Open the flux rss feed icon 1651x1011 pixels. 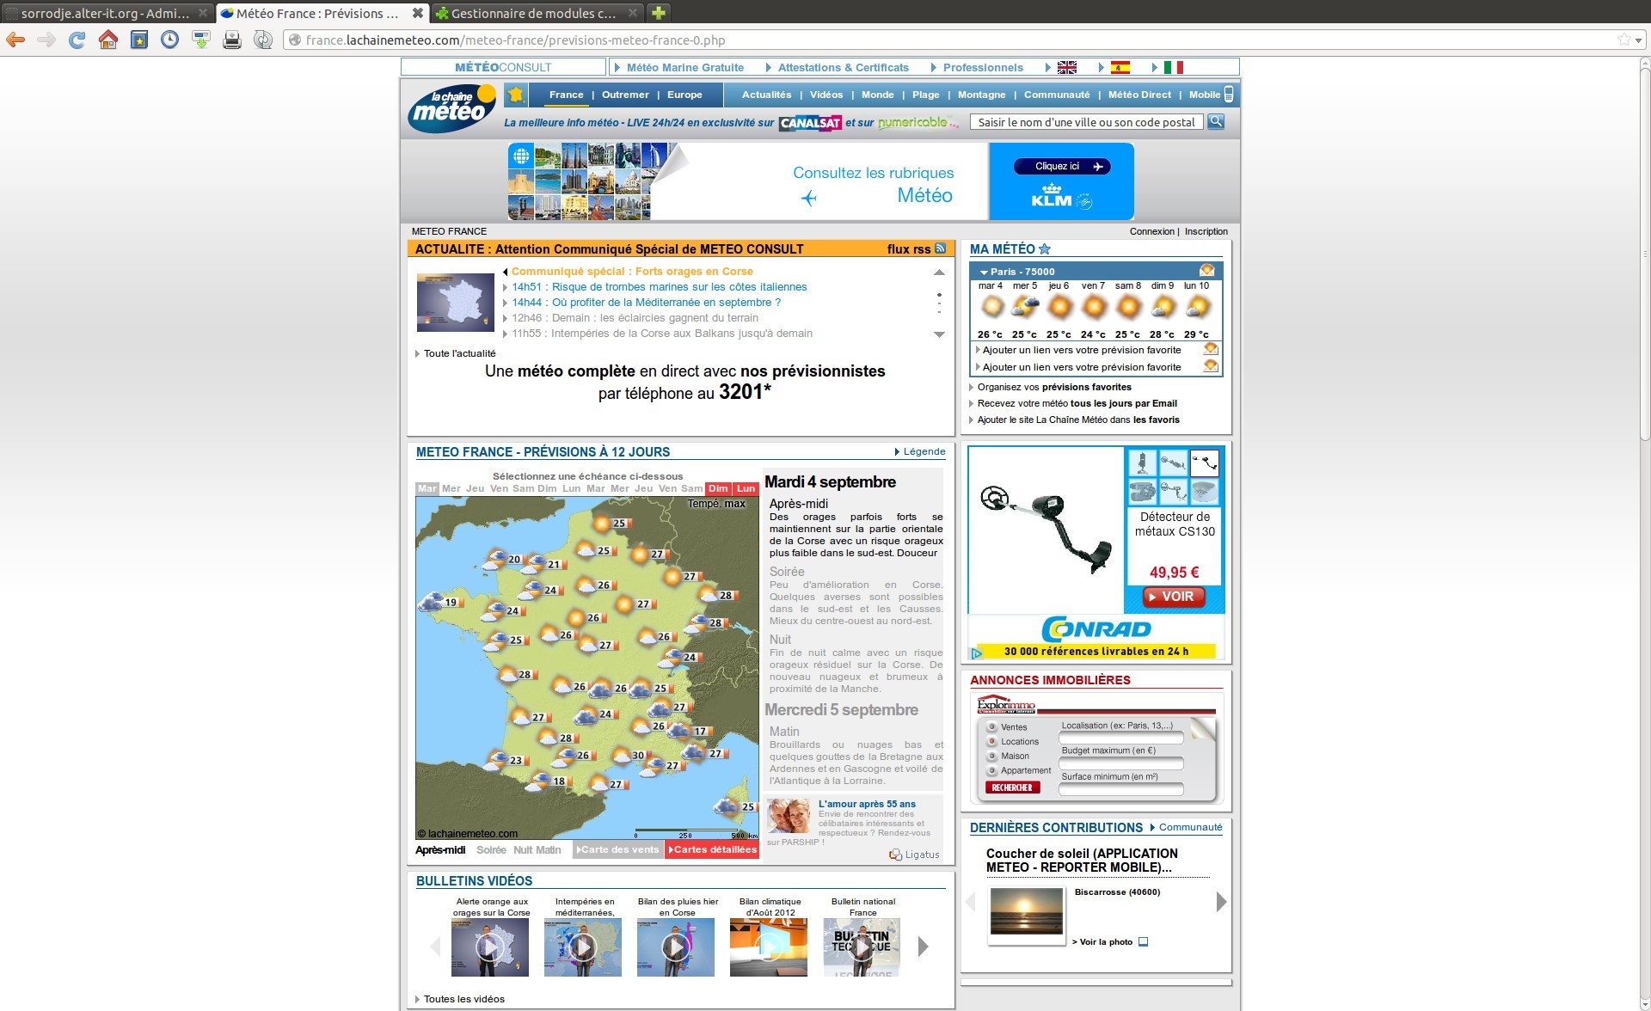pyautogui.click(x=940, y=248)
